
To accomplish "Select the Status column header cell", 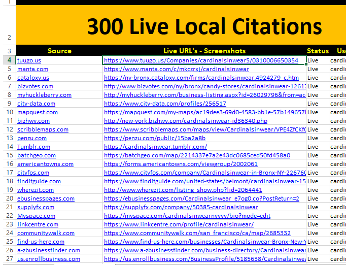I will [318, 51].
